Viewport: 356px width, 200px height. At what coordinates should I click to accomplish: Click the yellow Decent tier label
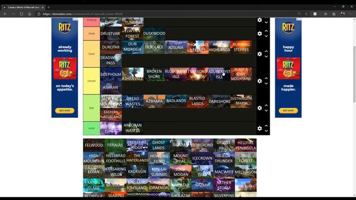tap(91, 81)
